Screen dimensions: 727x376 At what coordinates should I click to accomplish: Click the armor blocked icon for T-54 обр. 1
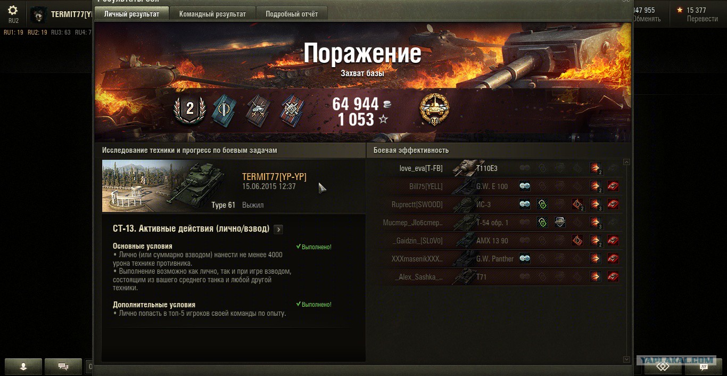pyautogui.click(x=560, y=223)
